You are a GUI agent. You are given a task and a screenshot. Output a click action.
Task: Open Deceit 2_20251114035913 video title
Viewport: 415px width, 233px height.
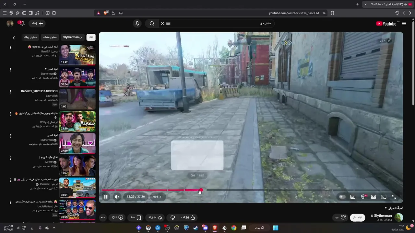(x=39, y=91)
